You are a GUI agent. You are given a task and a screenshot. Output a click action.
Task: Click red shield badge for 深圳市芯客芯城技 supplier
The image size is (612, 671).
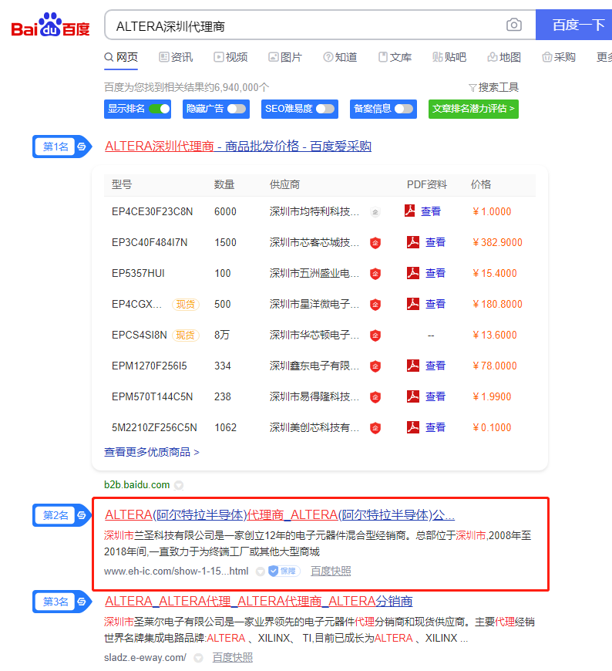pos(375,243)
